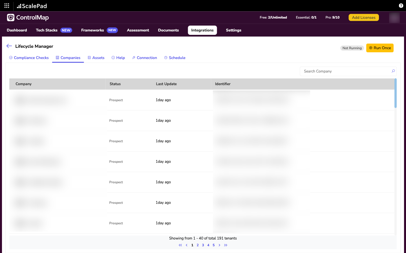Select the Integrations menu item

tap(202, 30)
